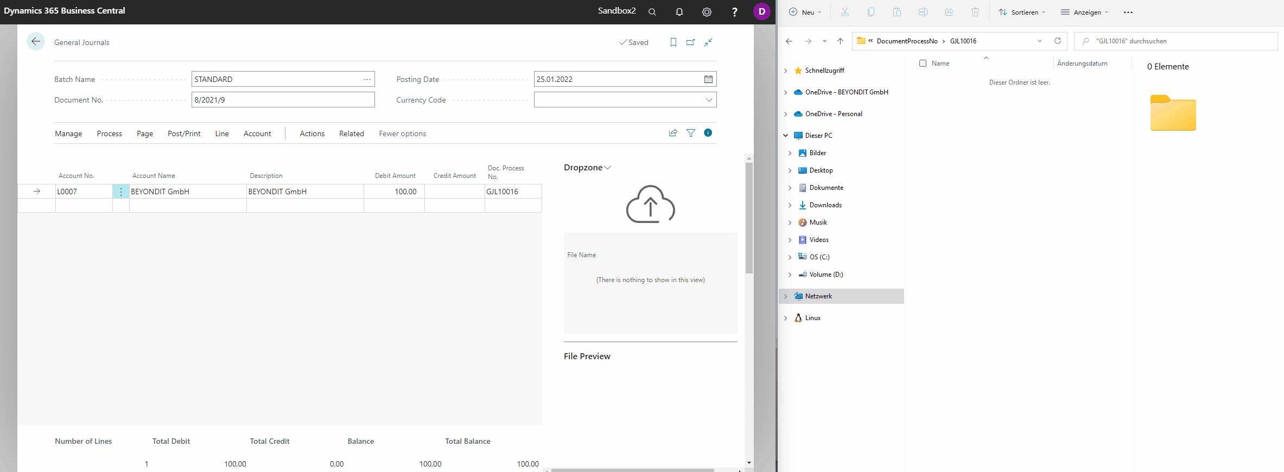Click the search magnifier in Business Central
The height and width of the screenshot is (472, 1284).
652,12
